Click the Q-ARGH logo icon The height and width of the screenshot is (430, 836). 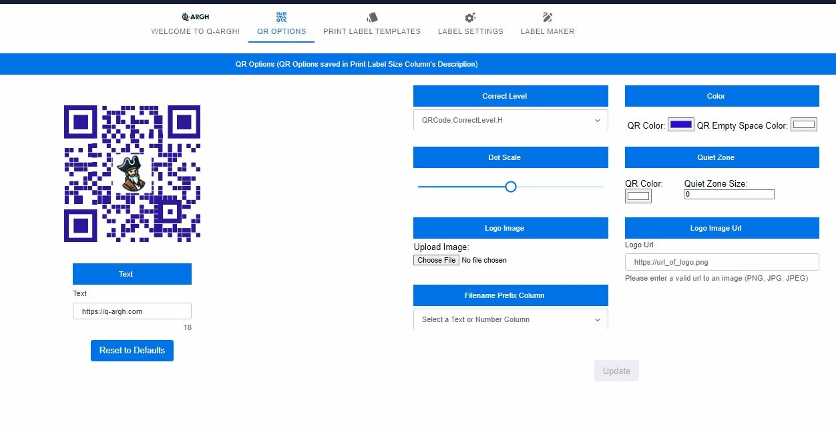195,17
